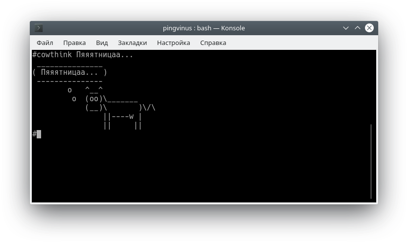Screen dimensions: 408x243
Task: Open the Справка help menu
Action: tap(213, 43)
